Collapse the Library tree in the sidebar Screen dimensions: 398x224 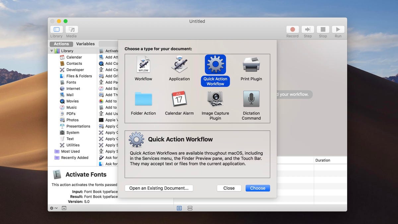pos(52,50)
